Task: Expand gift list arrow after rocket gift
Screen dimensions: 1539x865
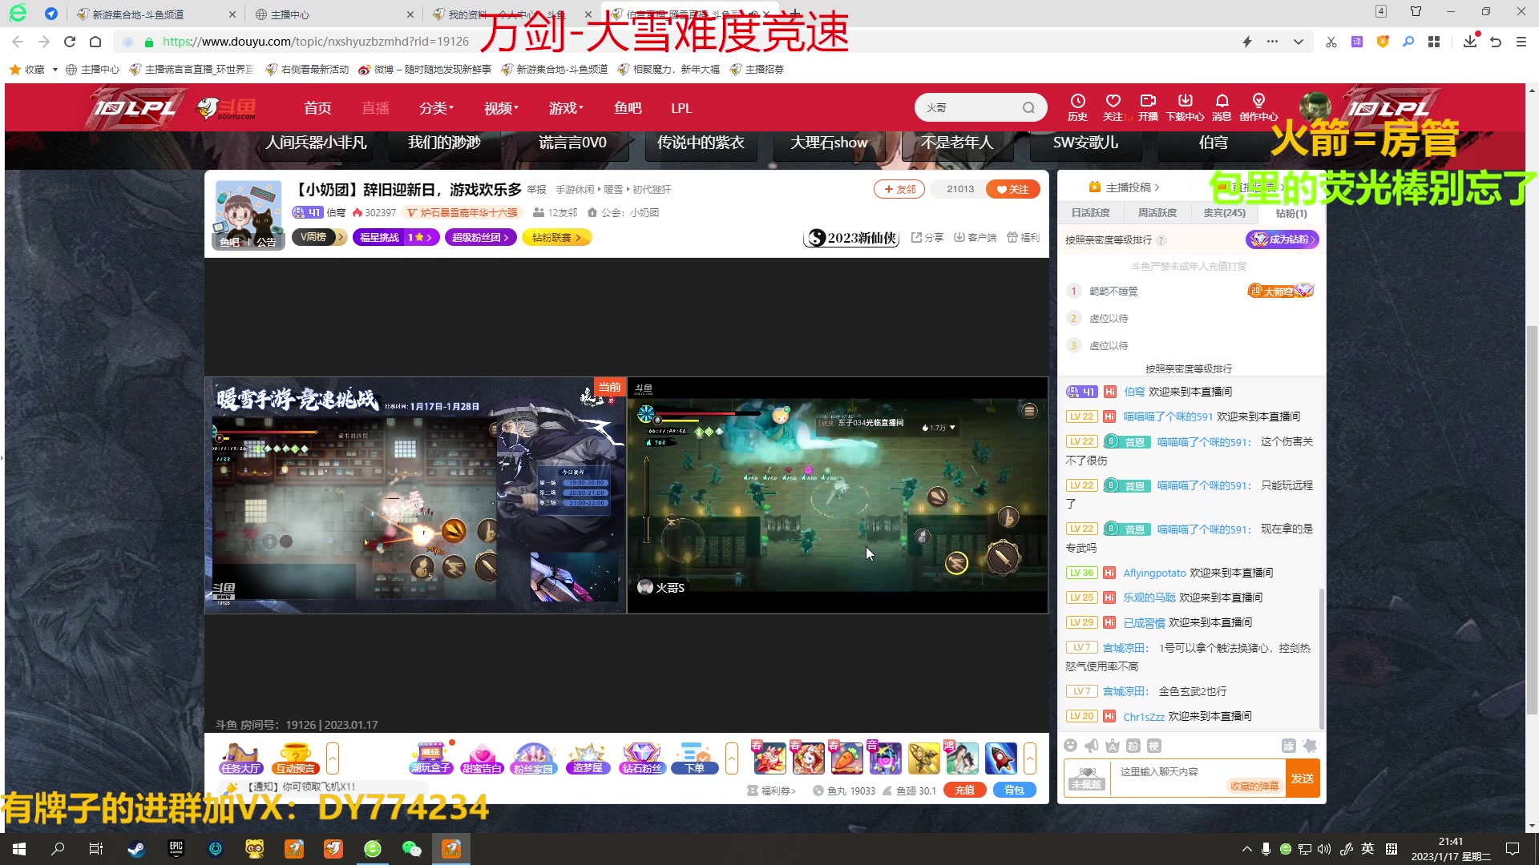Action: point(1030,758)
